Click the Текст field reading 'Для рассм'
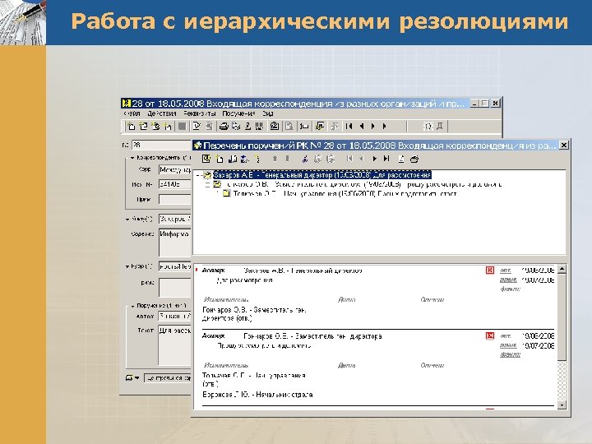The height and width of the screenshot is (444, 592). tap(175, 345)
